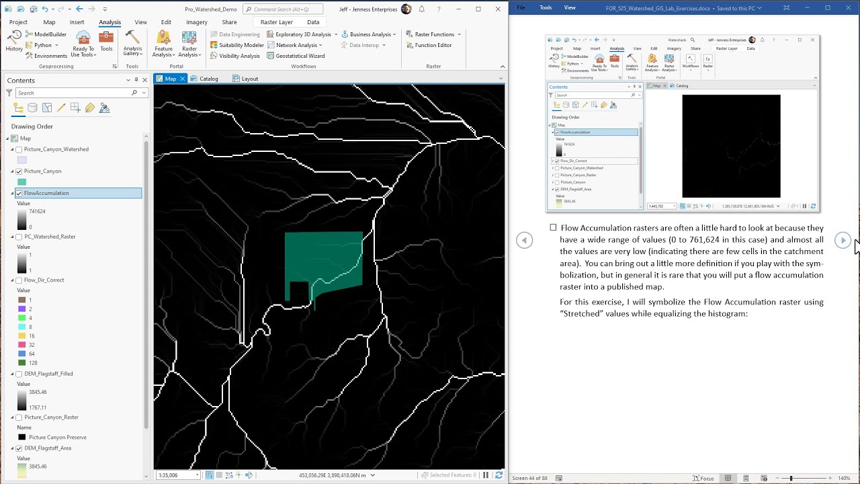860x484 pixels.
Task: Select List By Editing pencil icon
Action: 61,108
